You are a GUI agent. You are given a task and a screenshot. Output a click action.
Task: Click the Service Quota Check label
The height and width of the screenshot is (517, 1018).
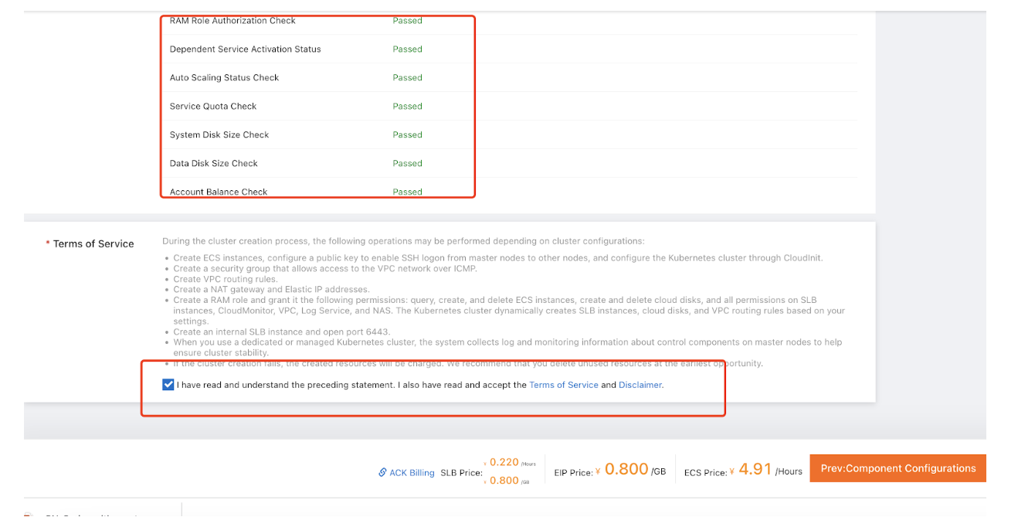coord(213,107)
